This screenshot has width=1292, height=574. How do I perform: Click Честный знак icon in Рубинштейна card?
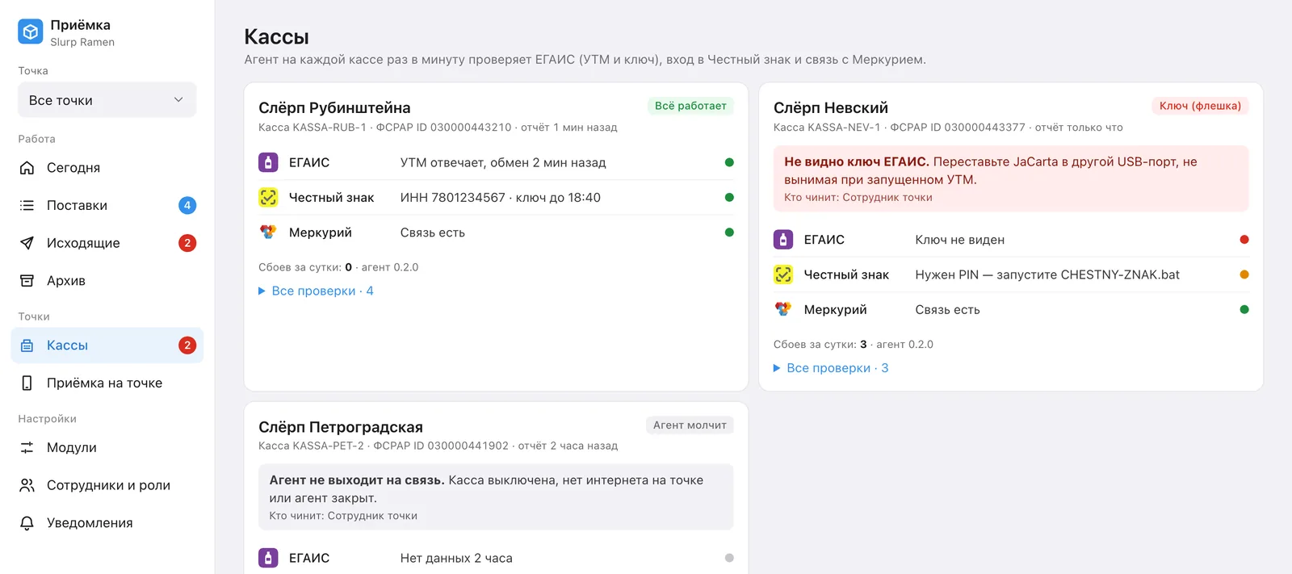268,197
